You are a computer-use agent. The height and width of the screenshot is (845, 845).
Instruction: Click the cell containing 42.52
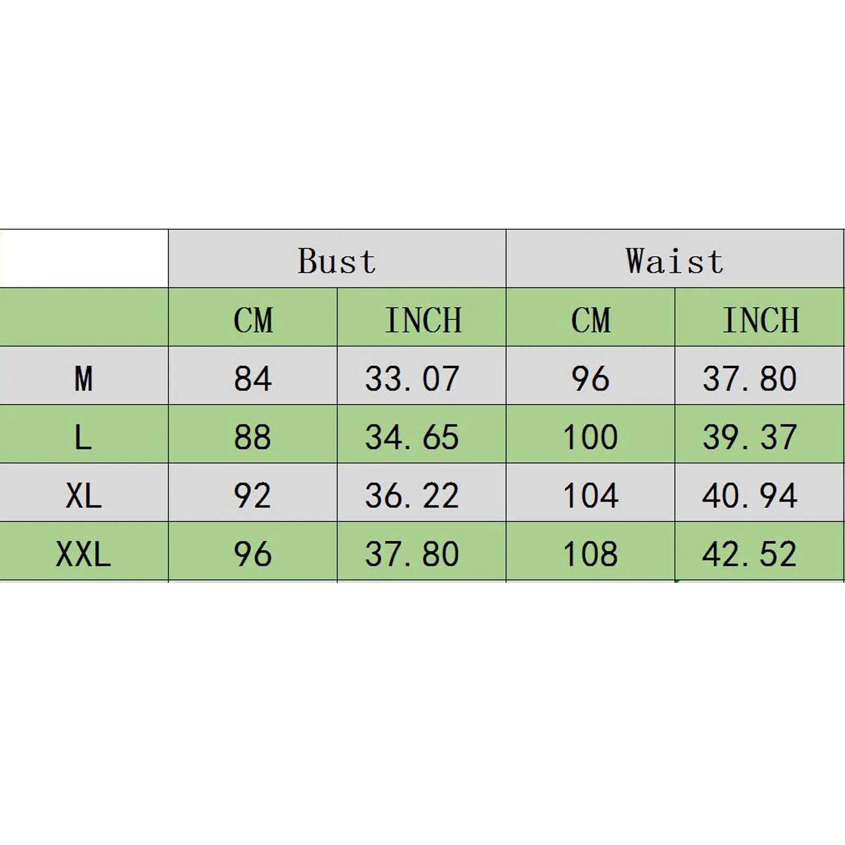759,551
